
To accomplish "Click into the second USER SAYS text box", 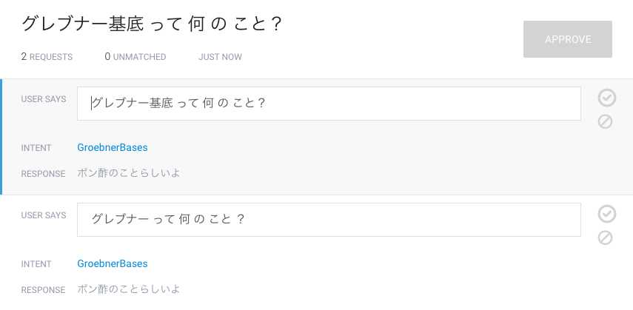I will pyautogui.click(x=329, y=220).
